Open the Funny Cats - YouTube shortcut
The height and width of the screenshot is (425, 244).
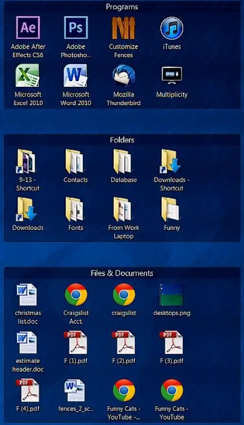click(x=172, y=390)
